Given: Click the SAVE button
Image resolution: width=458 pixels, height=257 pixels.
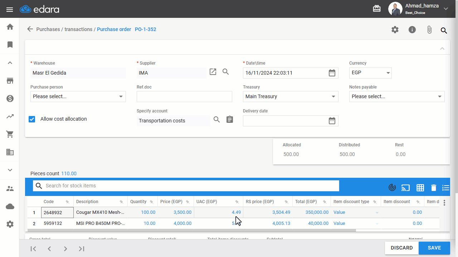Looking at the screenshot, I should pos(434,248).
